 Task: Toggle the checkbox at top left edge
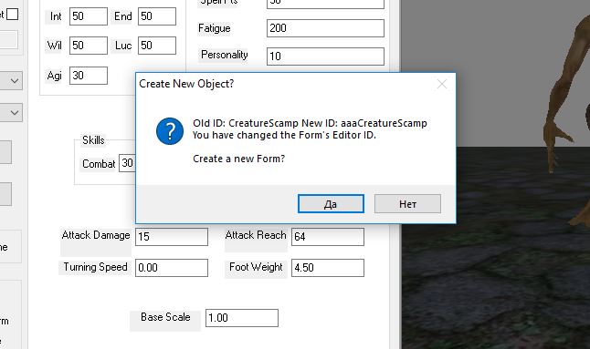pos(13,15)
